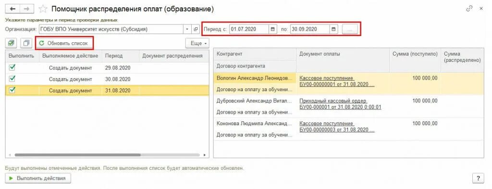
Task: Click the Договор контрагента column header
Action: click(255, 66)
